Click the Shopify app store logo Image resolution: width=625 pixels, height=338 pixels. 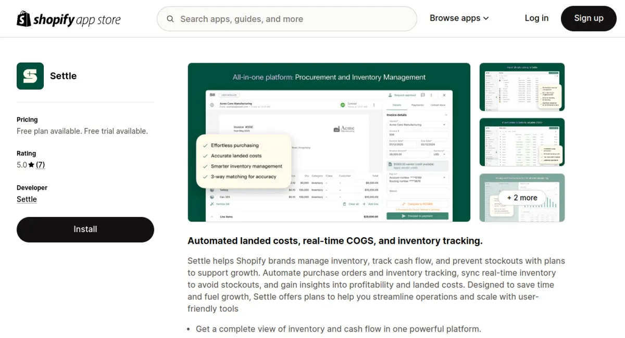click(x=69, y=19)
